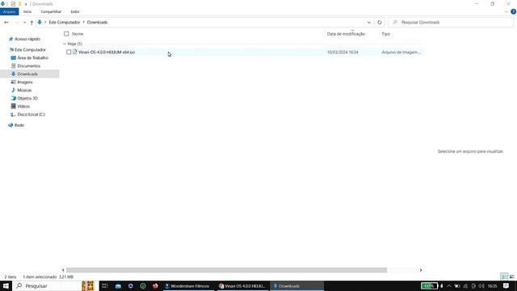Click the quick access new folder icon

[19, 4]
